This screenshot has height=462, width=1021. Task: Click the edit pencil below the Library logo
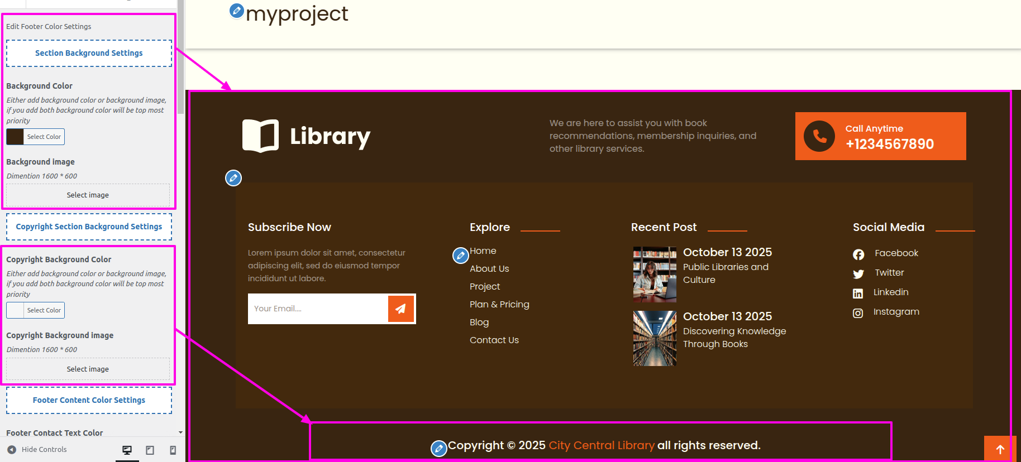point(233,178)
